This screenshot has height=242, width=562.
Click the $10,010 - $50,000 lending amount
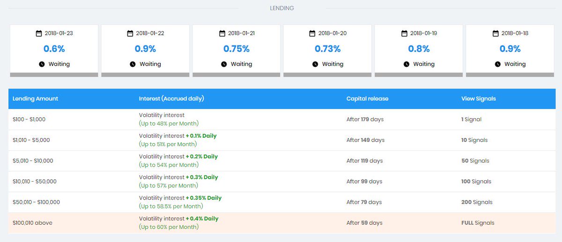point(35,181)
